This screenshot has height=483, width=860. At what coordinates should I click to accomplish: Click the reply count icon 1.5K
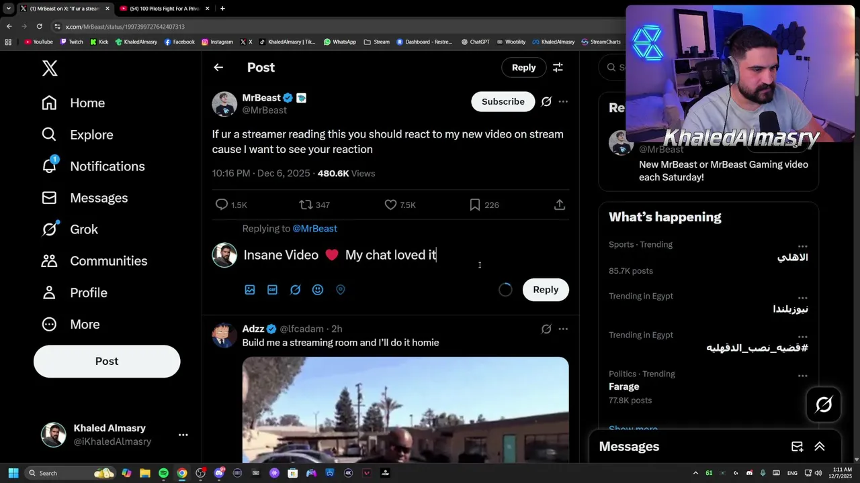(x=222, y=205)
